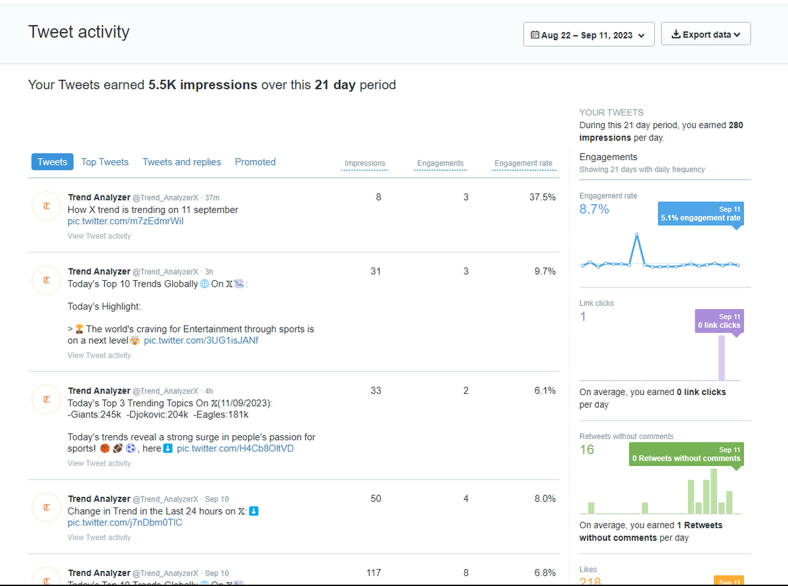Screen dimensions: 788x586
Task: Click the Sep 11 0 link clicks tooltip
Action: tap(719, 321)
